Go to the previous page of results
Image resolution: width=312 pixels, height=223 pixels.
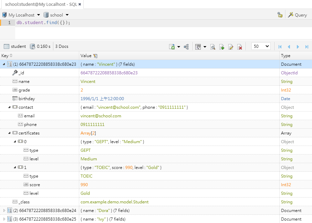tap(289, 46)
